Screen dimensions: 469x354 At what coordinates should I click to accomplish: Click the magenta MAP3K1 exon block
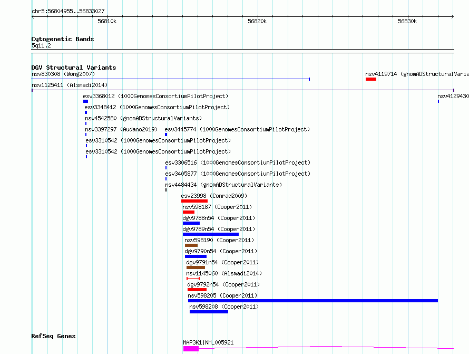point(191,349)
